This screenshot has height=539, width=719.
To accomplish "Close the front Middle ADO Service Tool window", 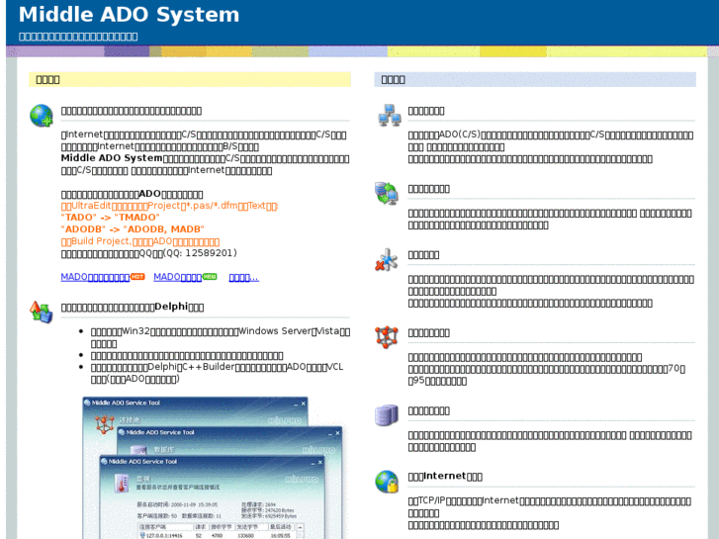I will pyautogui.click(x=320, y=462).
